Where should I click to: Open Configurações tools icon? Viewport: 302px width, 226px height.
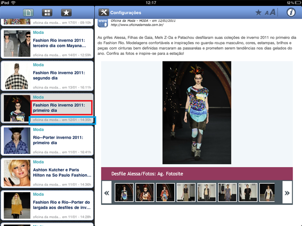(x=104, y=12)
